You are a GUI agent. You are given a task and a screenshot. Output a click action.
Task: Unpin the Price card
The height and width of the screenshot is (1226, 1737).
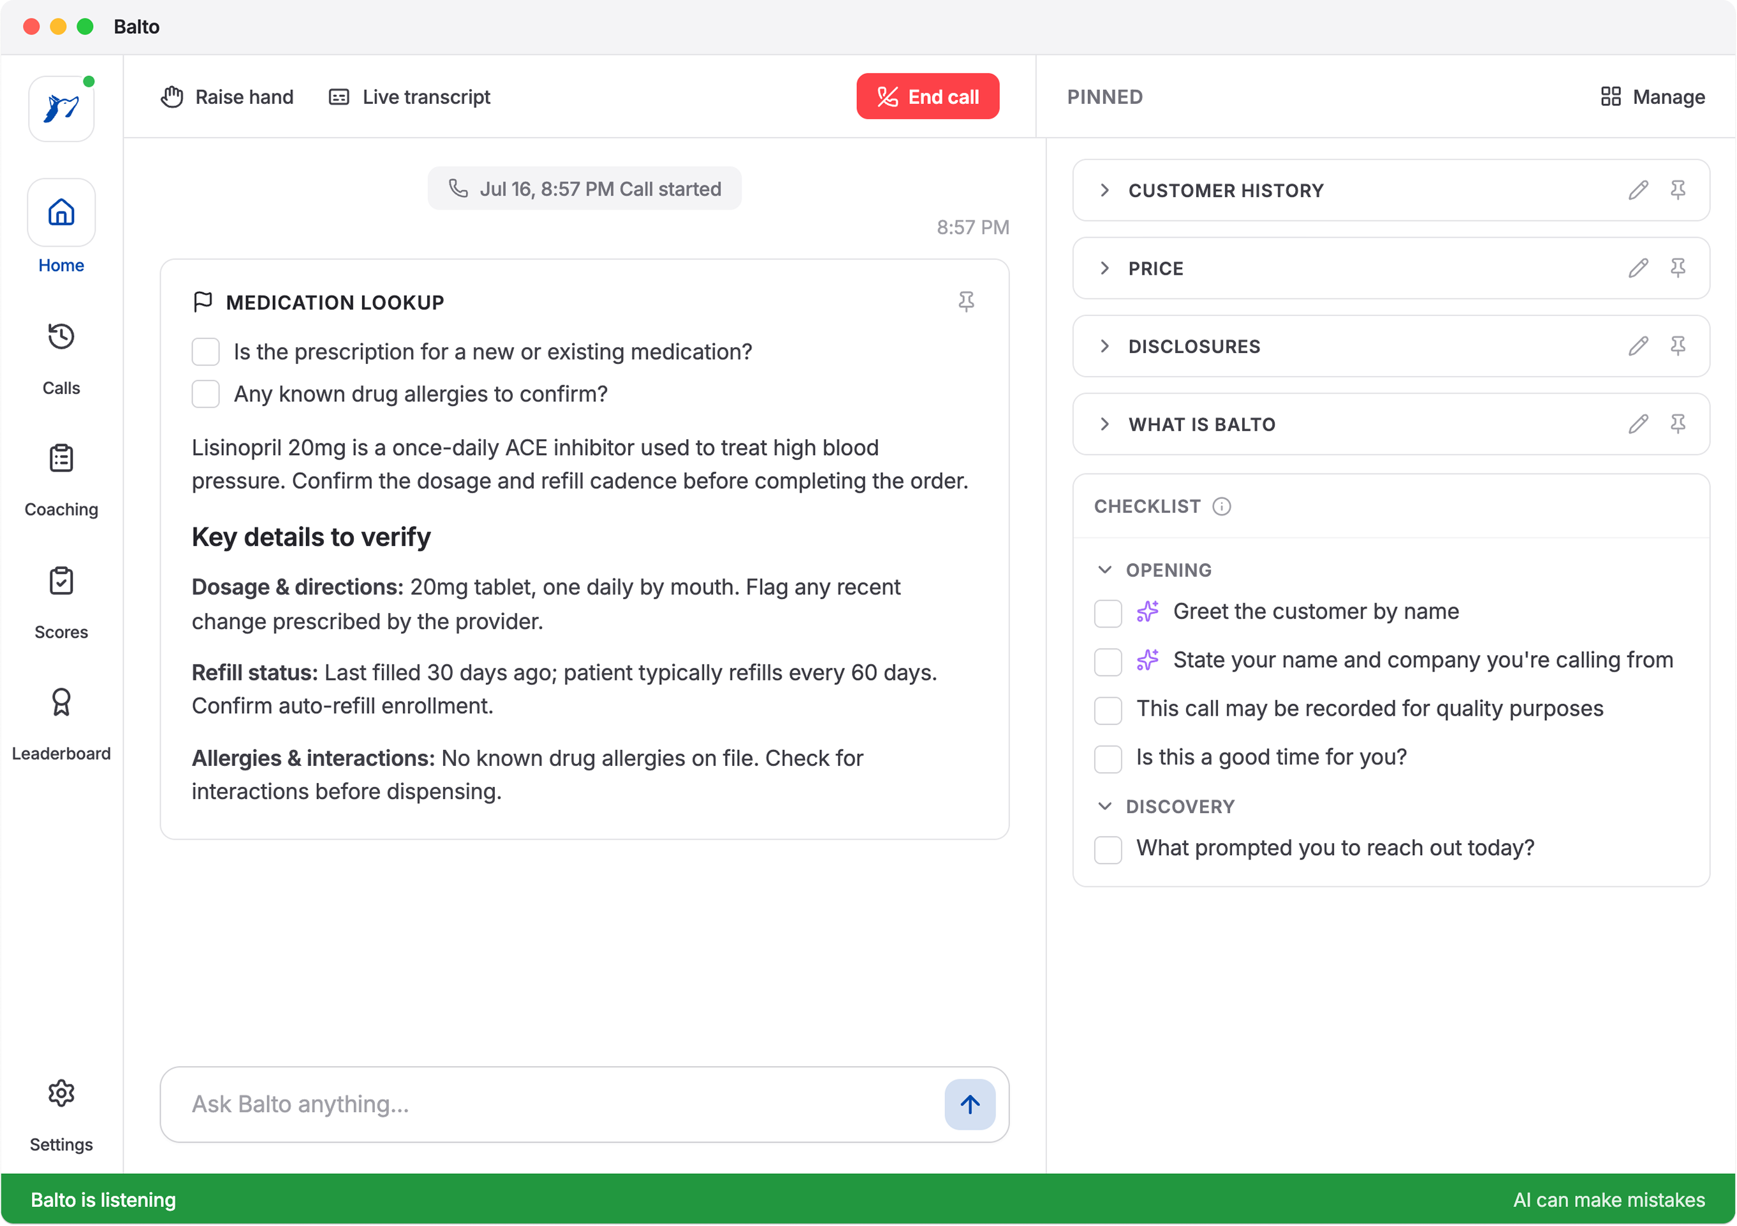coord(1677,268)
